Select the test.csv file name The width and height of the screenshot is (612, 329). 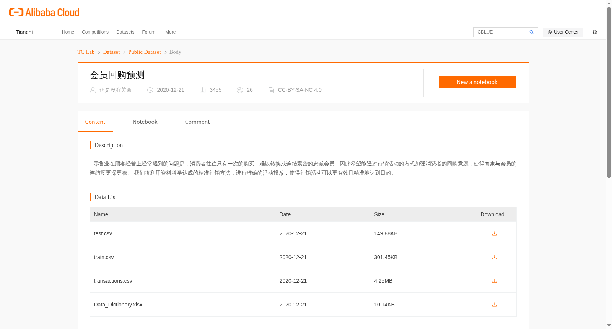click(103, 233)
